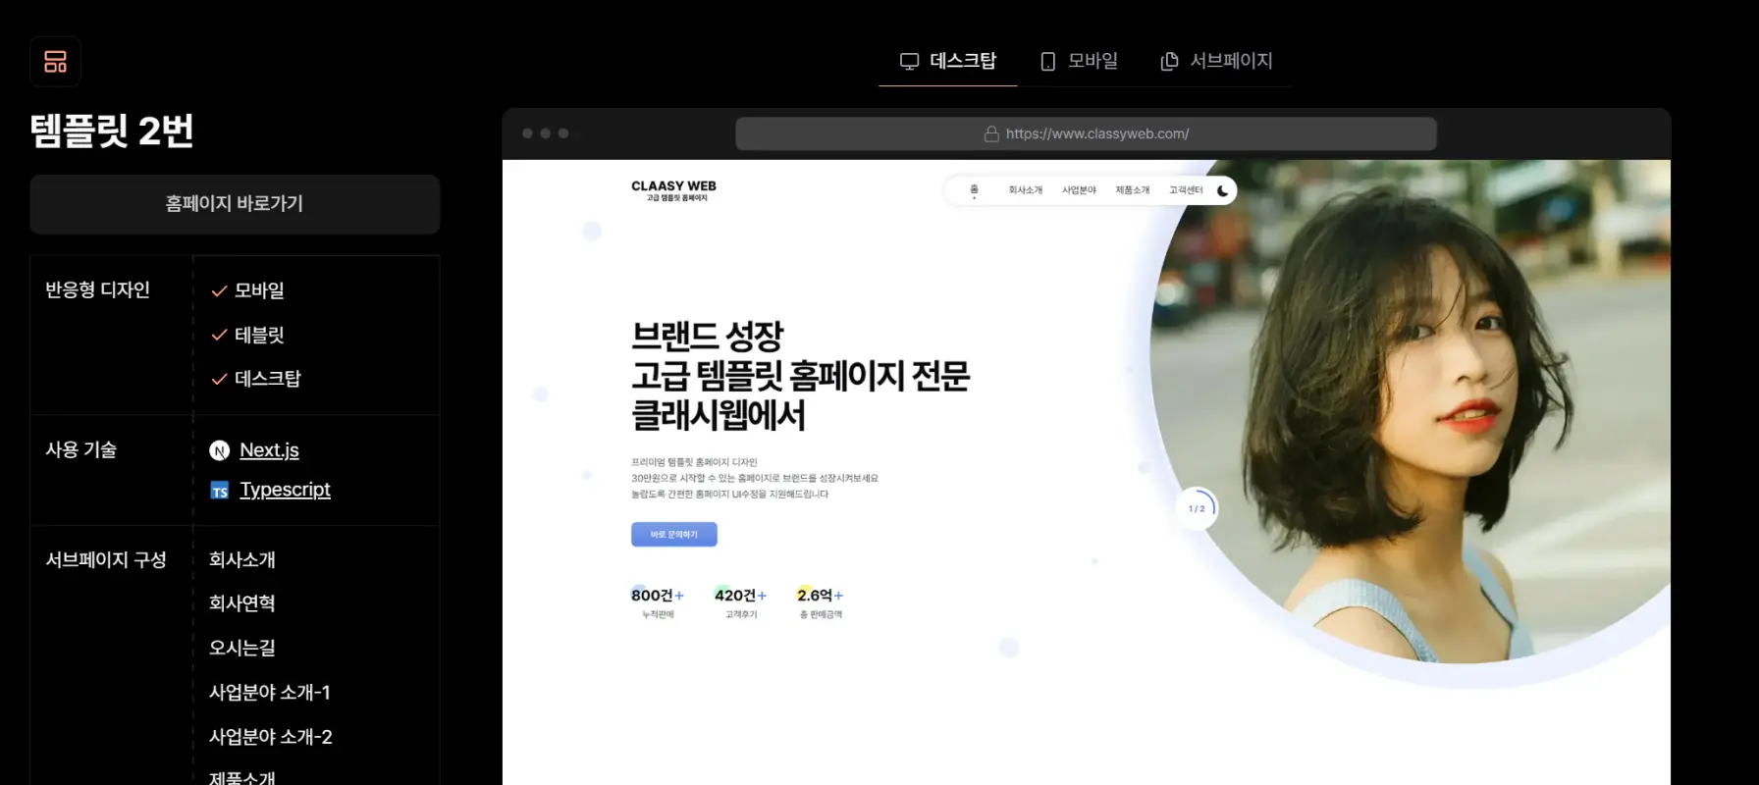Open 고객센터 in the preview navigation
This screenshot has width=1759, height=785.
click(x=1185, y=190)
